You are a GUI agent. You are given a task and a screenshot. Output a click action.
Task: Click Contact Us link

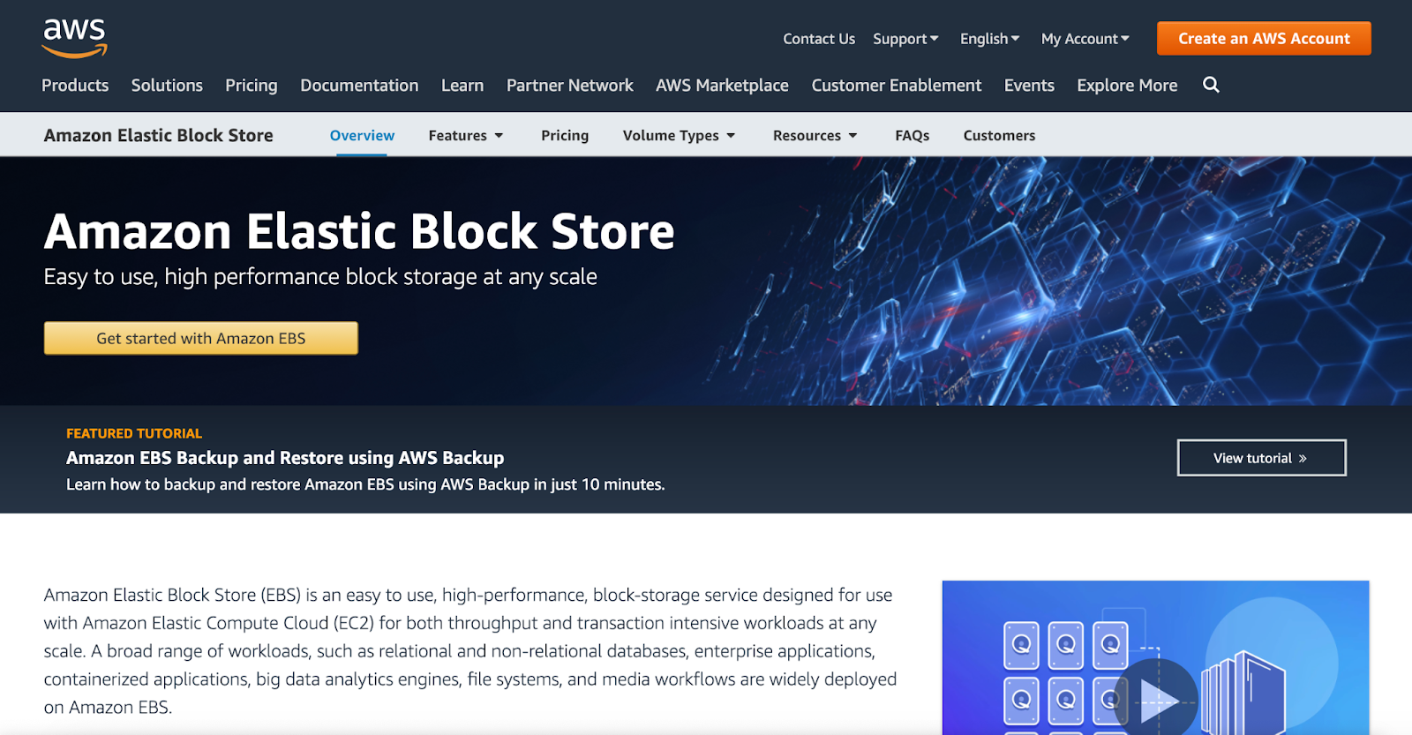click(819, 39)
